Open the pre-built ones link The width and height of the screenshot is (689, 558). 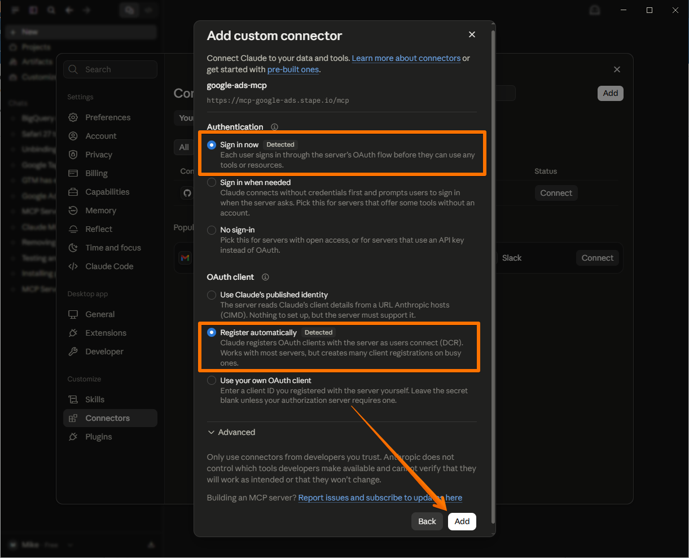click(x=293, y=69)
